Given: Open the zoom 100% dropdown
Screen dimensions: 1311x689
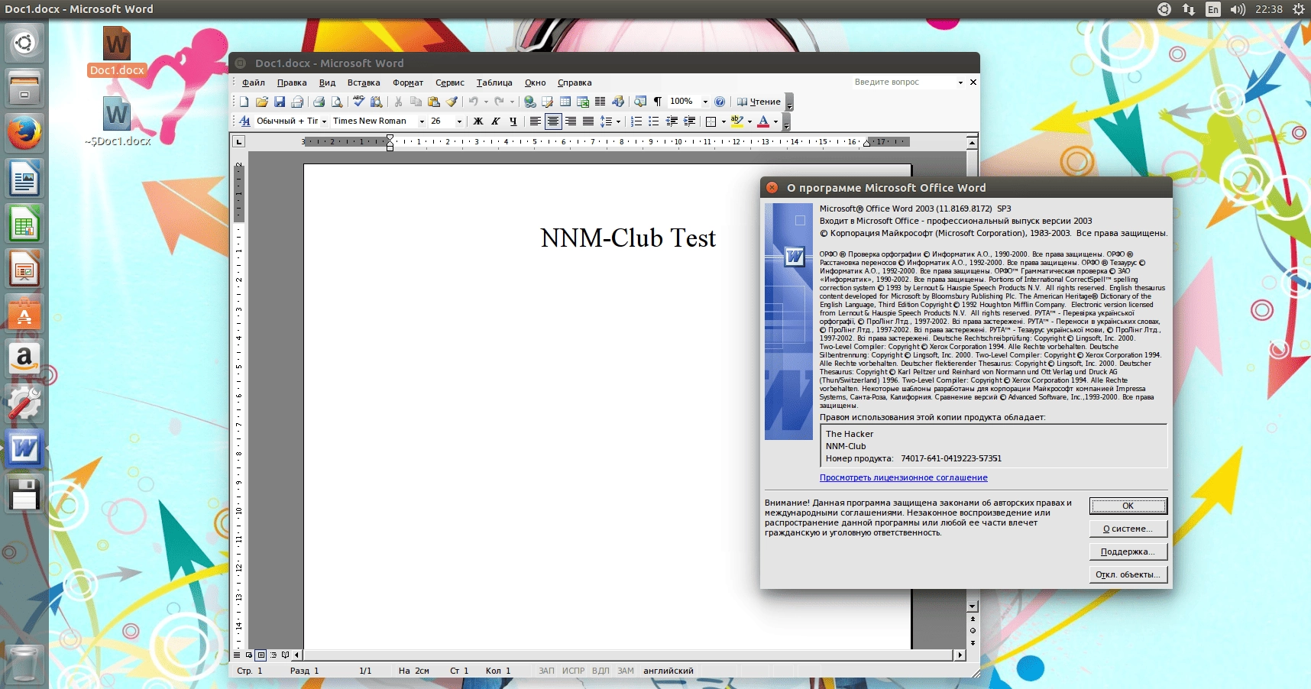Looking at the screenshot, I should [x=705, y=102].
